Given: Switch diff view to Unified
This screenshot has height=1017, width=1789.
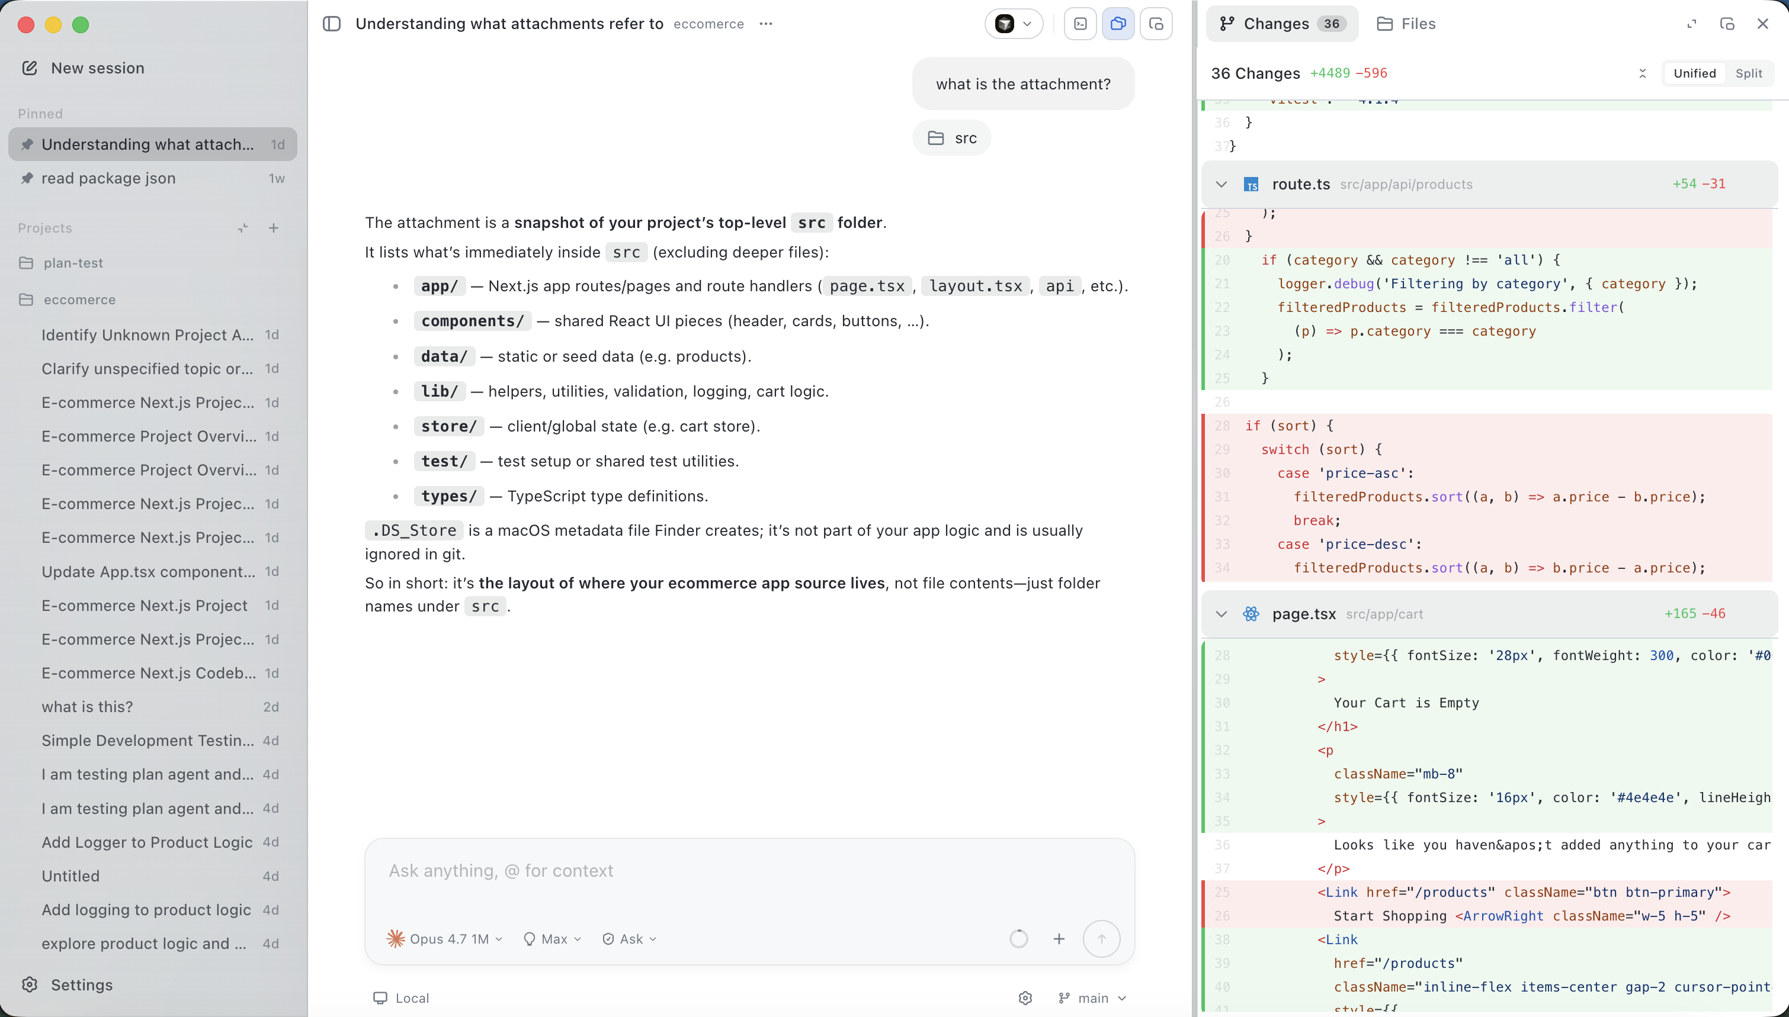Looking at the screenshot, I should [1695, 73].
